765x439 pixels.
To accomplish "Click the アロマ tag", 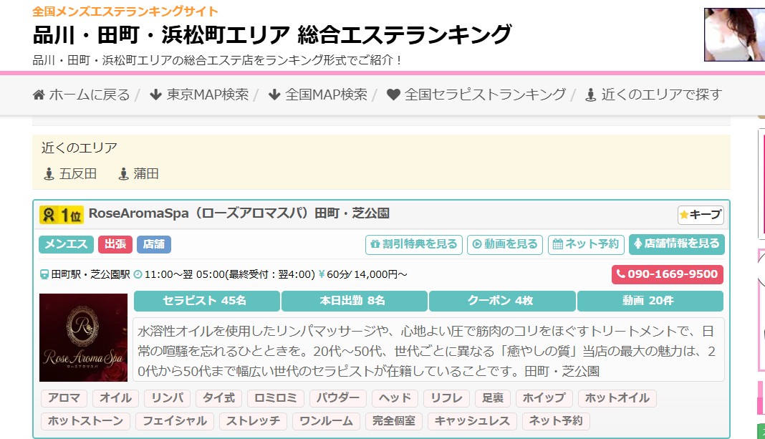I will coord(64,398).
